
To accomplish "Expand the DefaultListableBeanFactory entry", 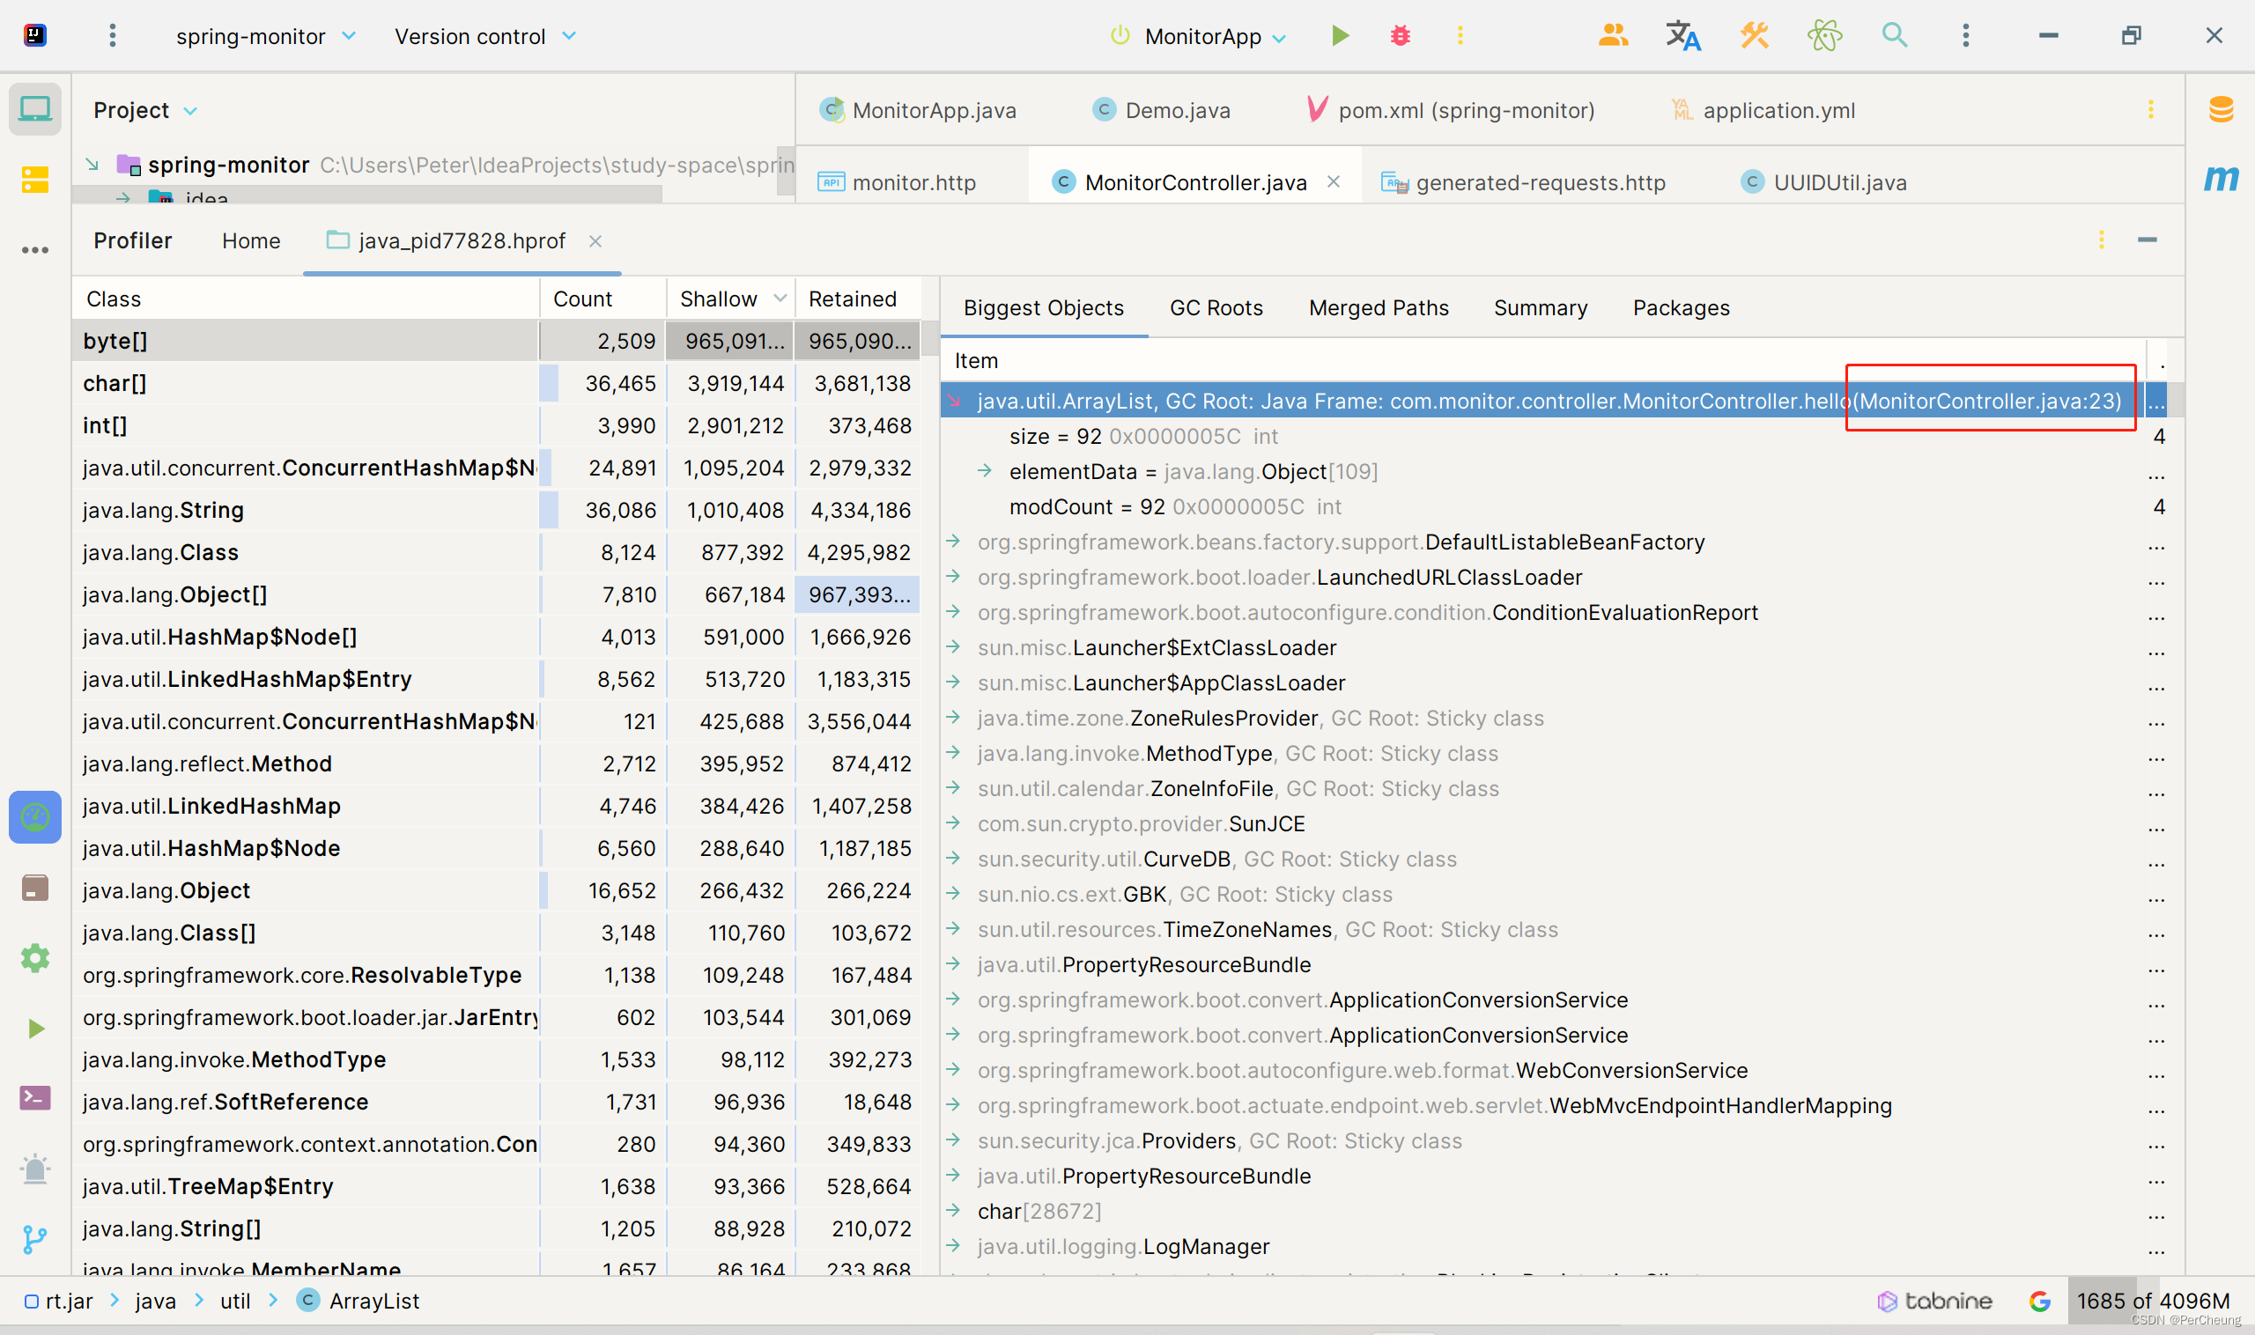I will coord(954,542).
